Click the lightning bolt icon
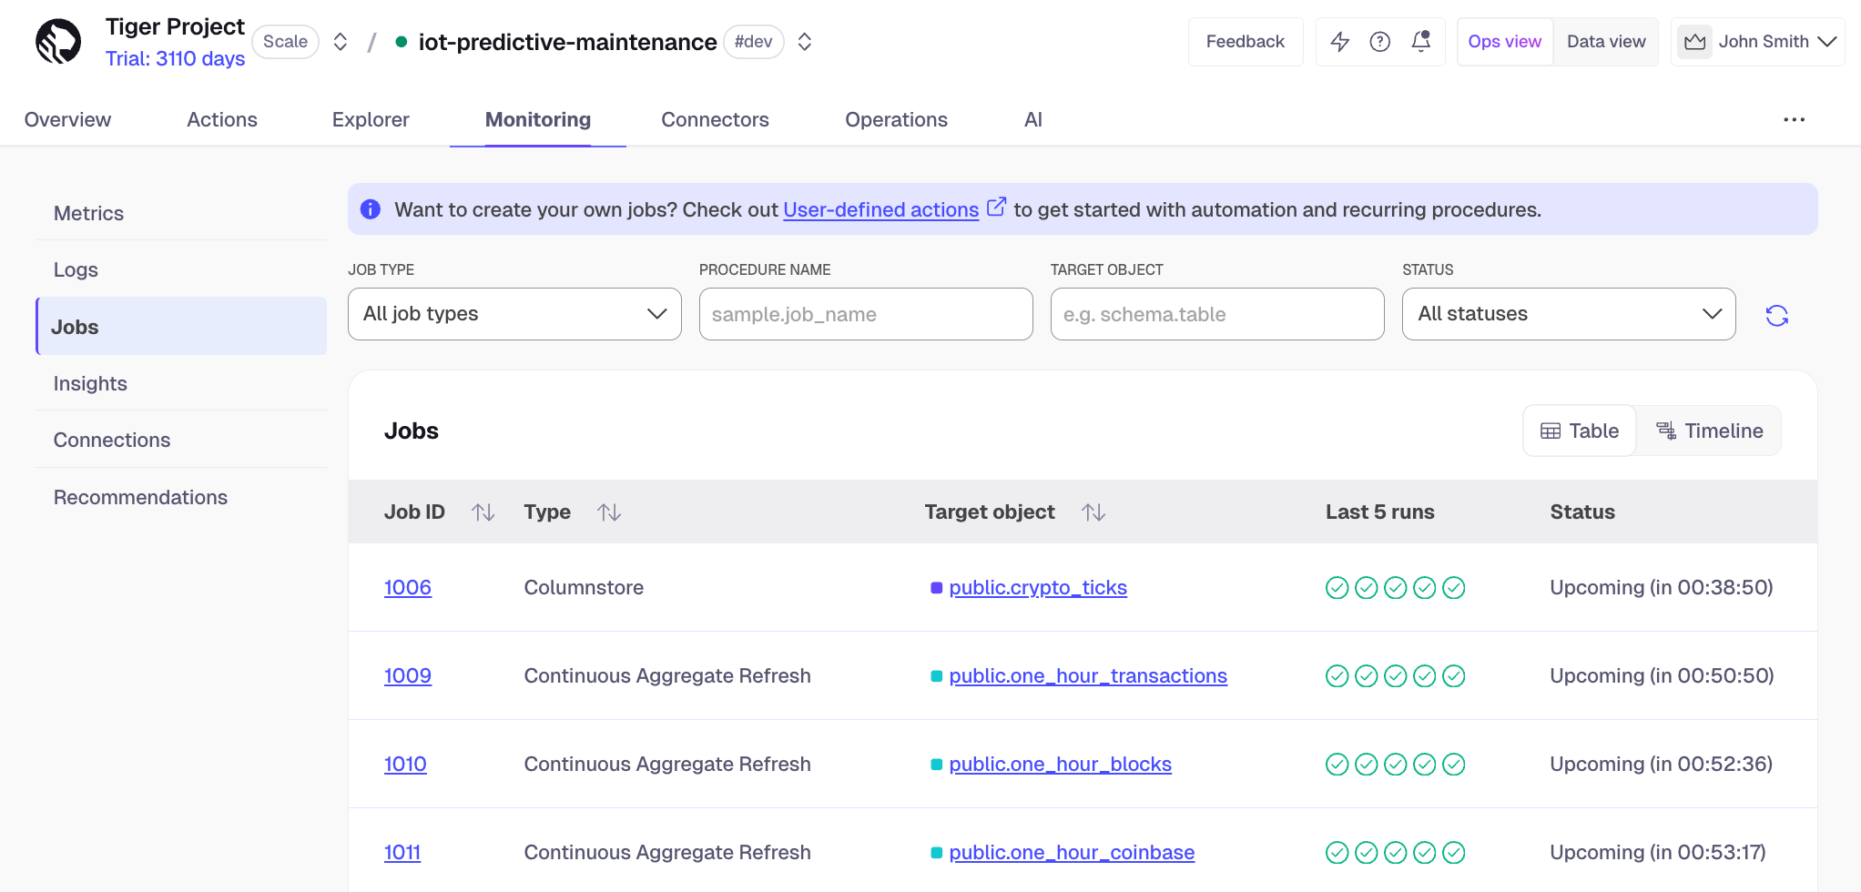Viewport: 1861px width, 892px height. [x=1339, y=42]
